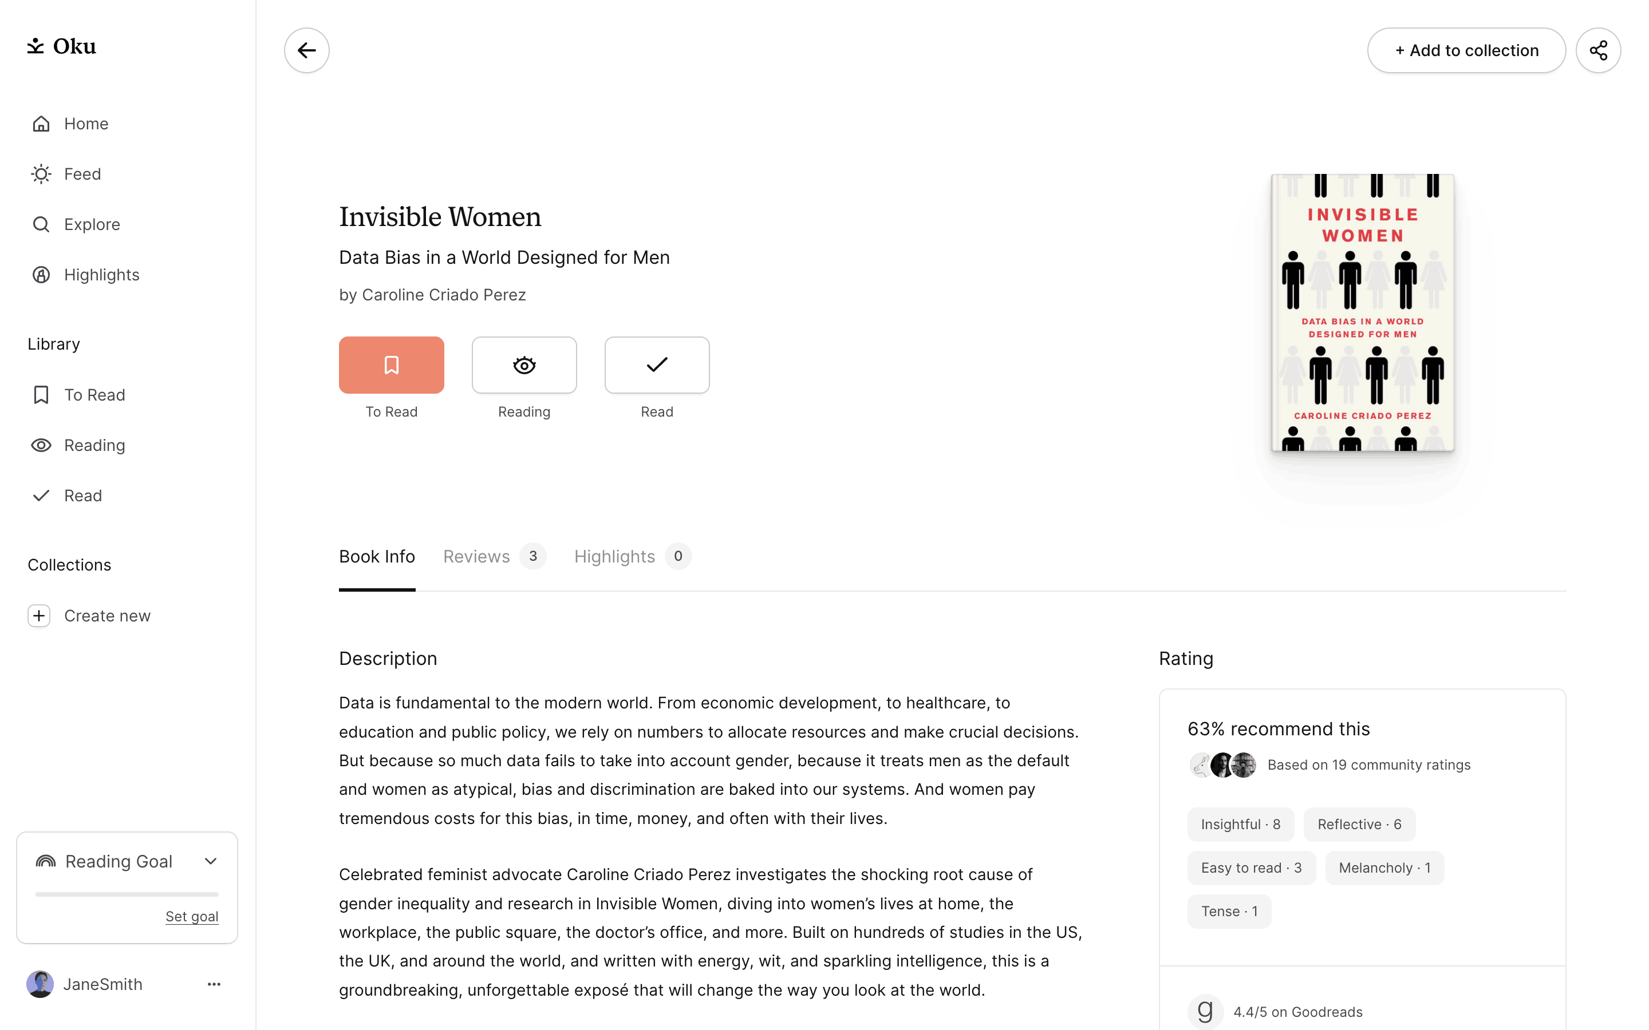Mark book as Read with checkmark

(656, 365)
